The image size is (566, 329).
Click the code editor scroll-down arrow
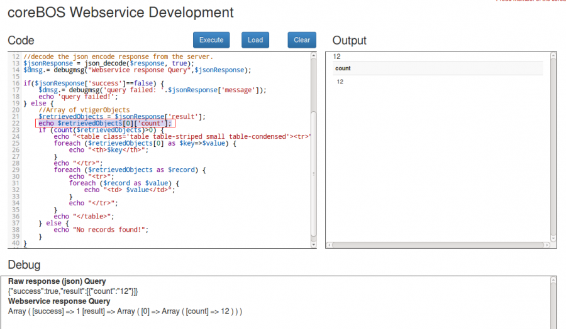(x=313, y=245)
